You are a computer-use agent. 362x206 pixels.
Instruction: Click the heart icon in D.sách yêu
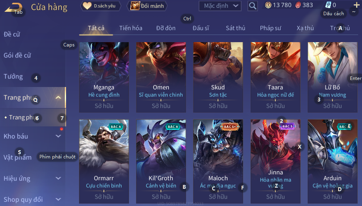[x=87, y=6]
